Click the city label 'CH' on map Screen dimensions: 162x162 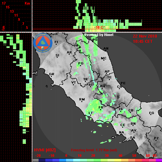click(120, 87)
